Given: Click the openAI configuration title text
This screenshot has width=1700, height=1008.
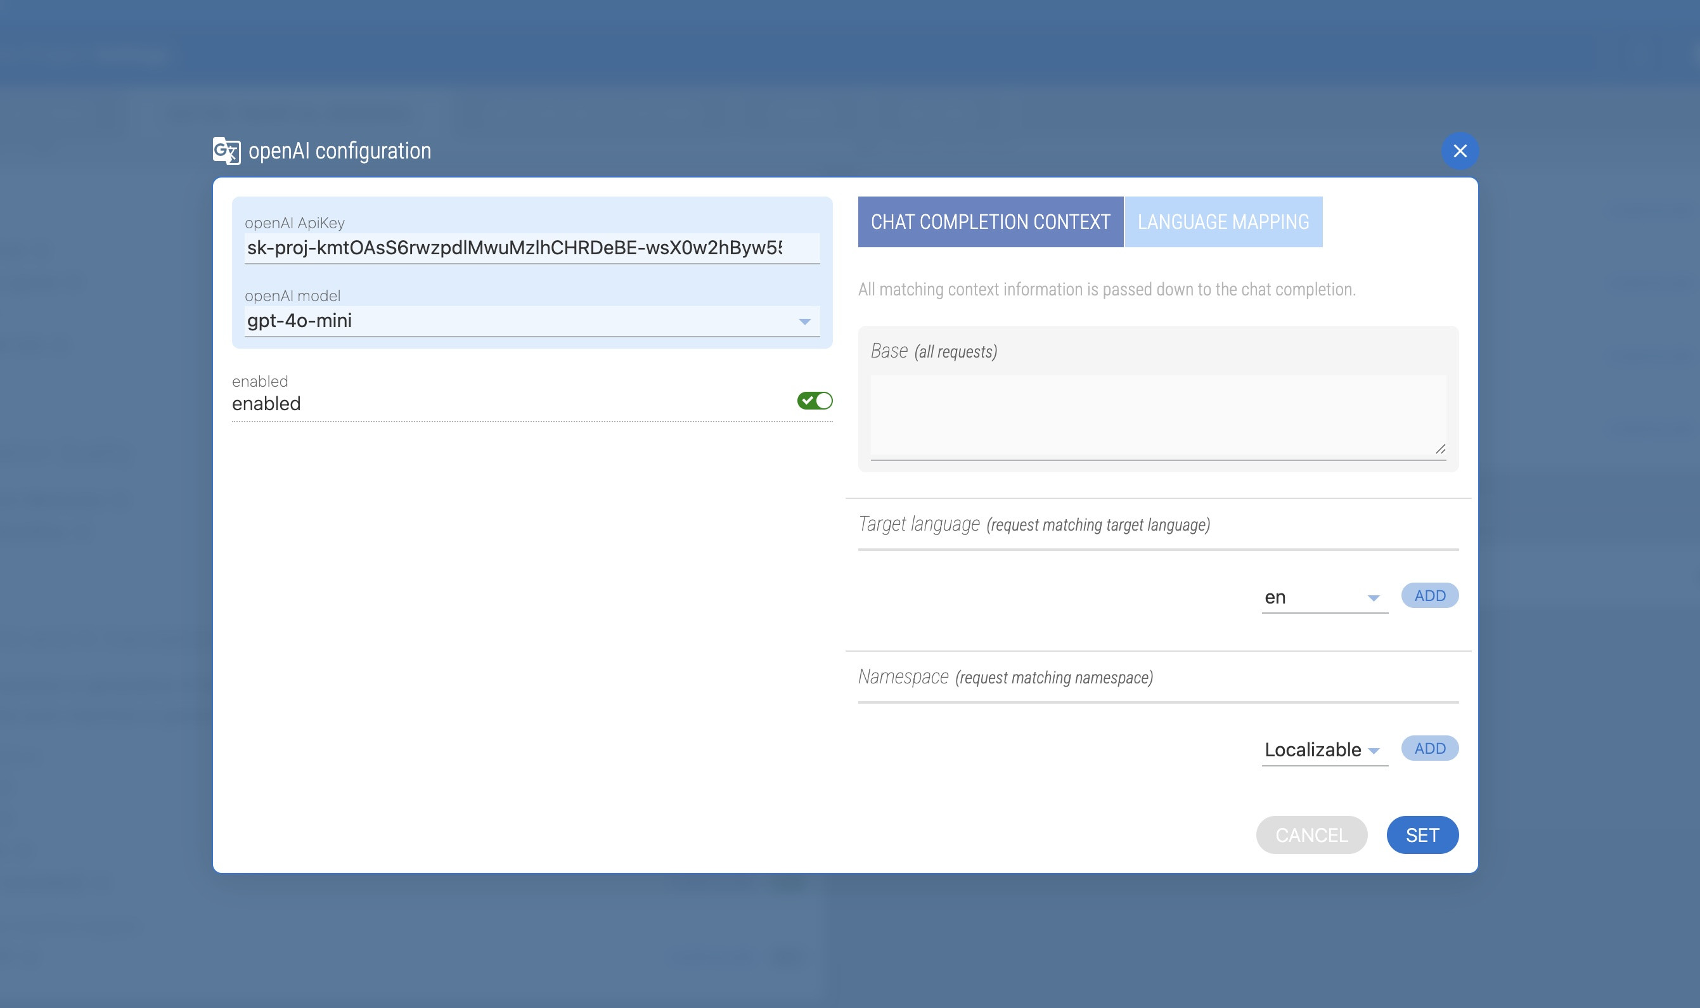Looking at the screenshot, I should (340, 151).
